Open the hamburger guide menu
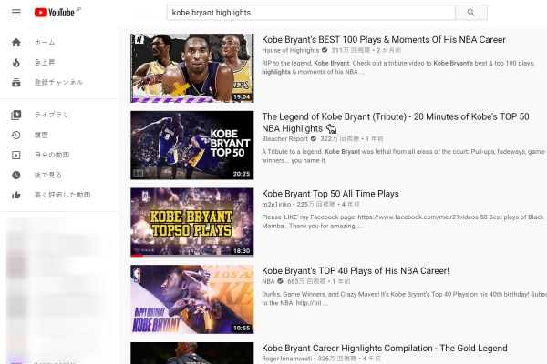Screen dimensions: 547x364 pos(16,13)
